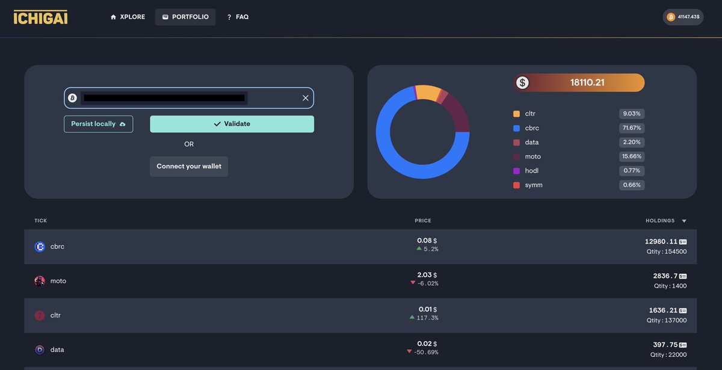Sort using the arrow next to HOLDINGS
722x370 pixels.
[684, 221]
